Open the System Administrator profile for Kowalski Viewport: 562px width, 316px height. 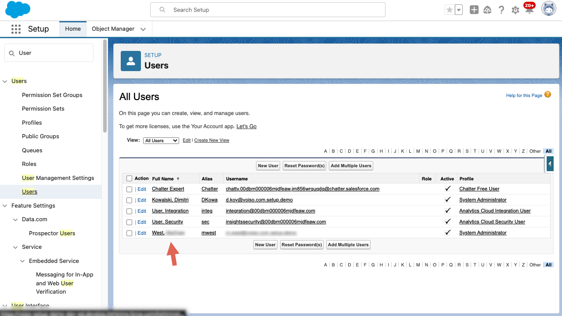(x=483, y=200)
